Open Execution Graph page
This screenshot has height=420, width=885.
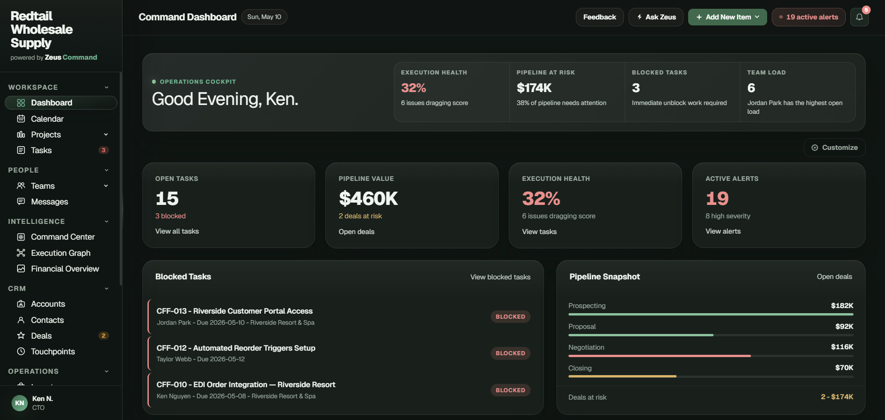pyautogui.click(x=61, y=253)
